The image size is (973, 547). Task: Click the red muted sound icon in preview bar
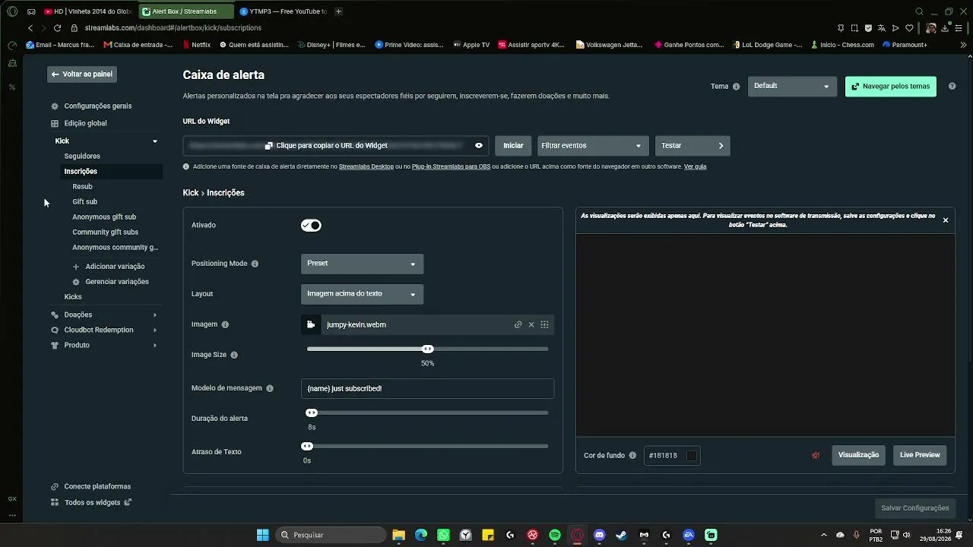[x=816, y=456]
